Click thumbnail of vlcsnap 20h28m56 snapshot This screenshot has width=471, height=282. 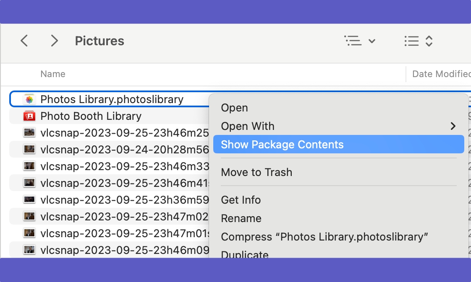29,149
